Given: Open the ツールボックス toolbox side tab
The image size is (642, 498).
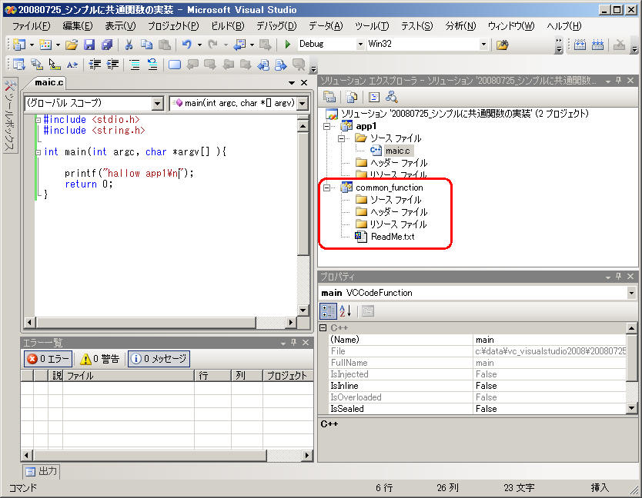Looking at the screenshot, I should [9, 115].
